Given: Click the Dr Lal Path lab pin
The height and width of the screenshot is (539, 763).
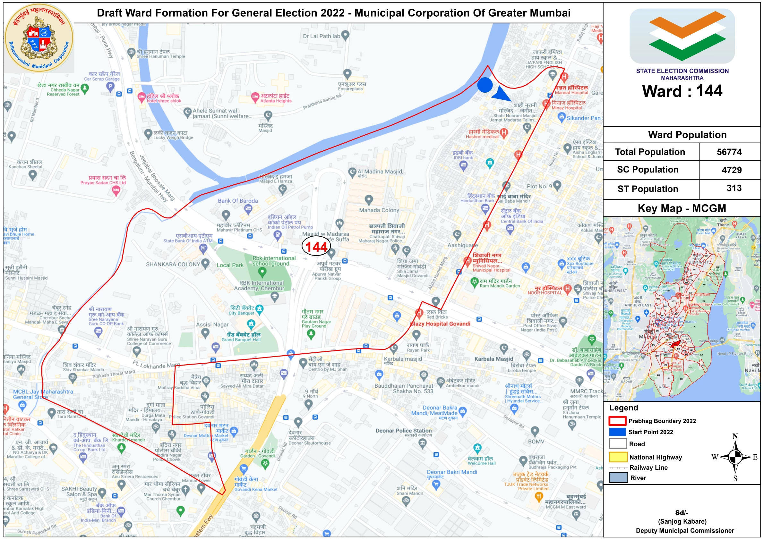Looking at the screenshot, I should click(345, 35).
